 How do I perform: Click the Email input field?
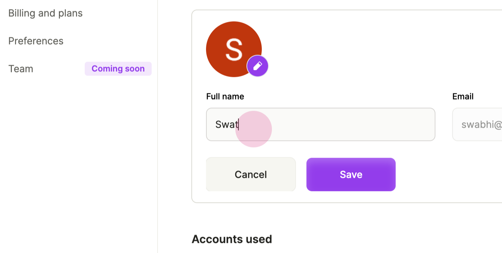477,124
